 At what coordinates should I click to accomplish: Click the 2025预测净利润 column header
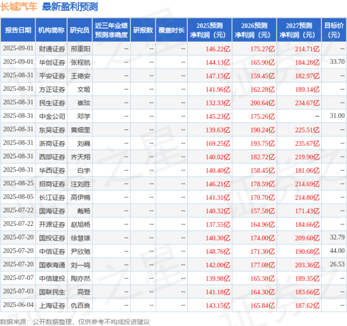[209, 30]
